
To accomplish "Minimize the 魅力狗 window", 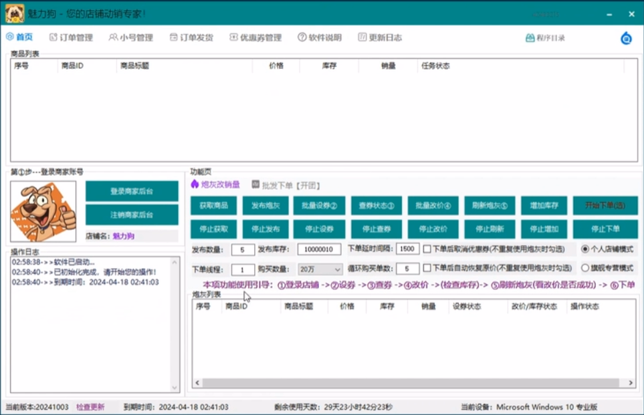I will point(609,14).
